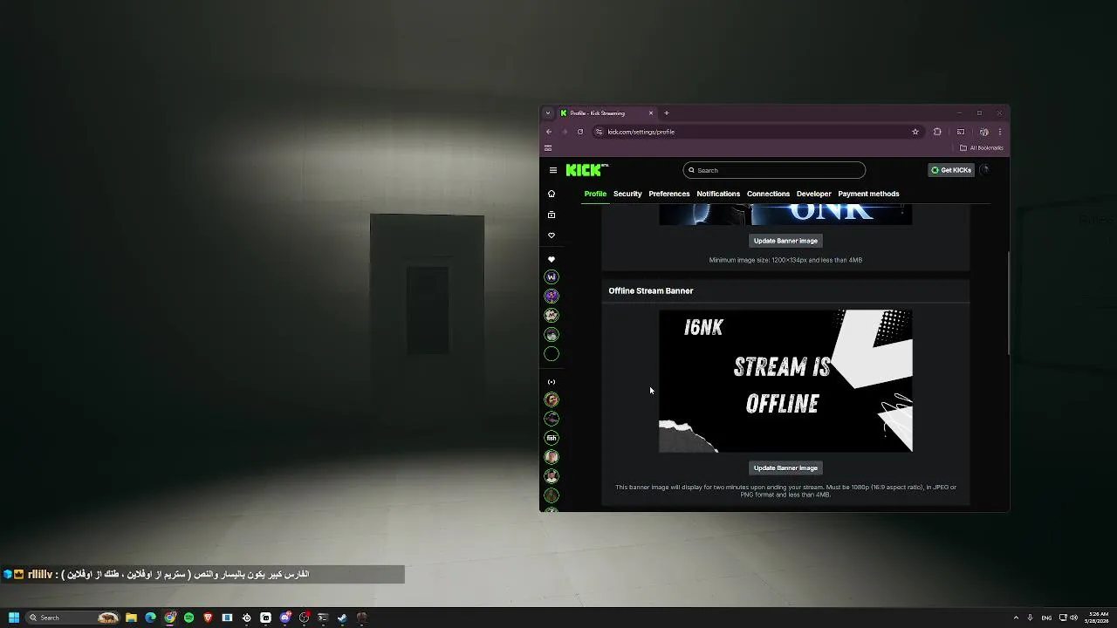Bookmark this page with star icon
Image resolution: width=1117 pixels, height=628 pixels.
(915, 132)
